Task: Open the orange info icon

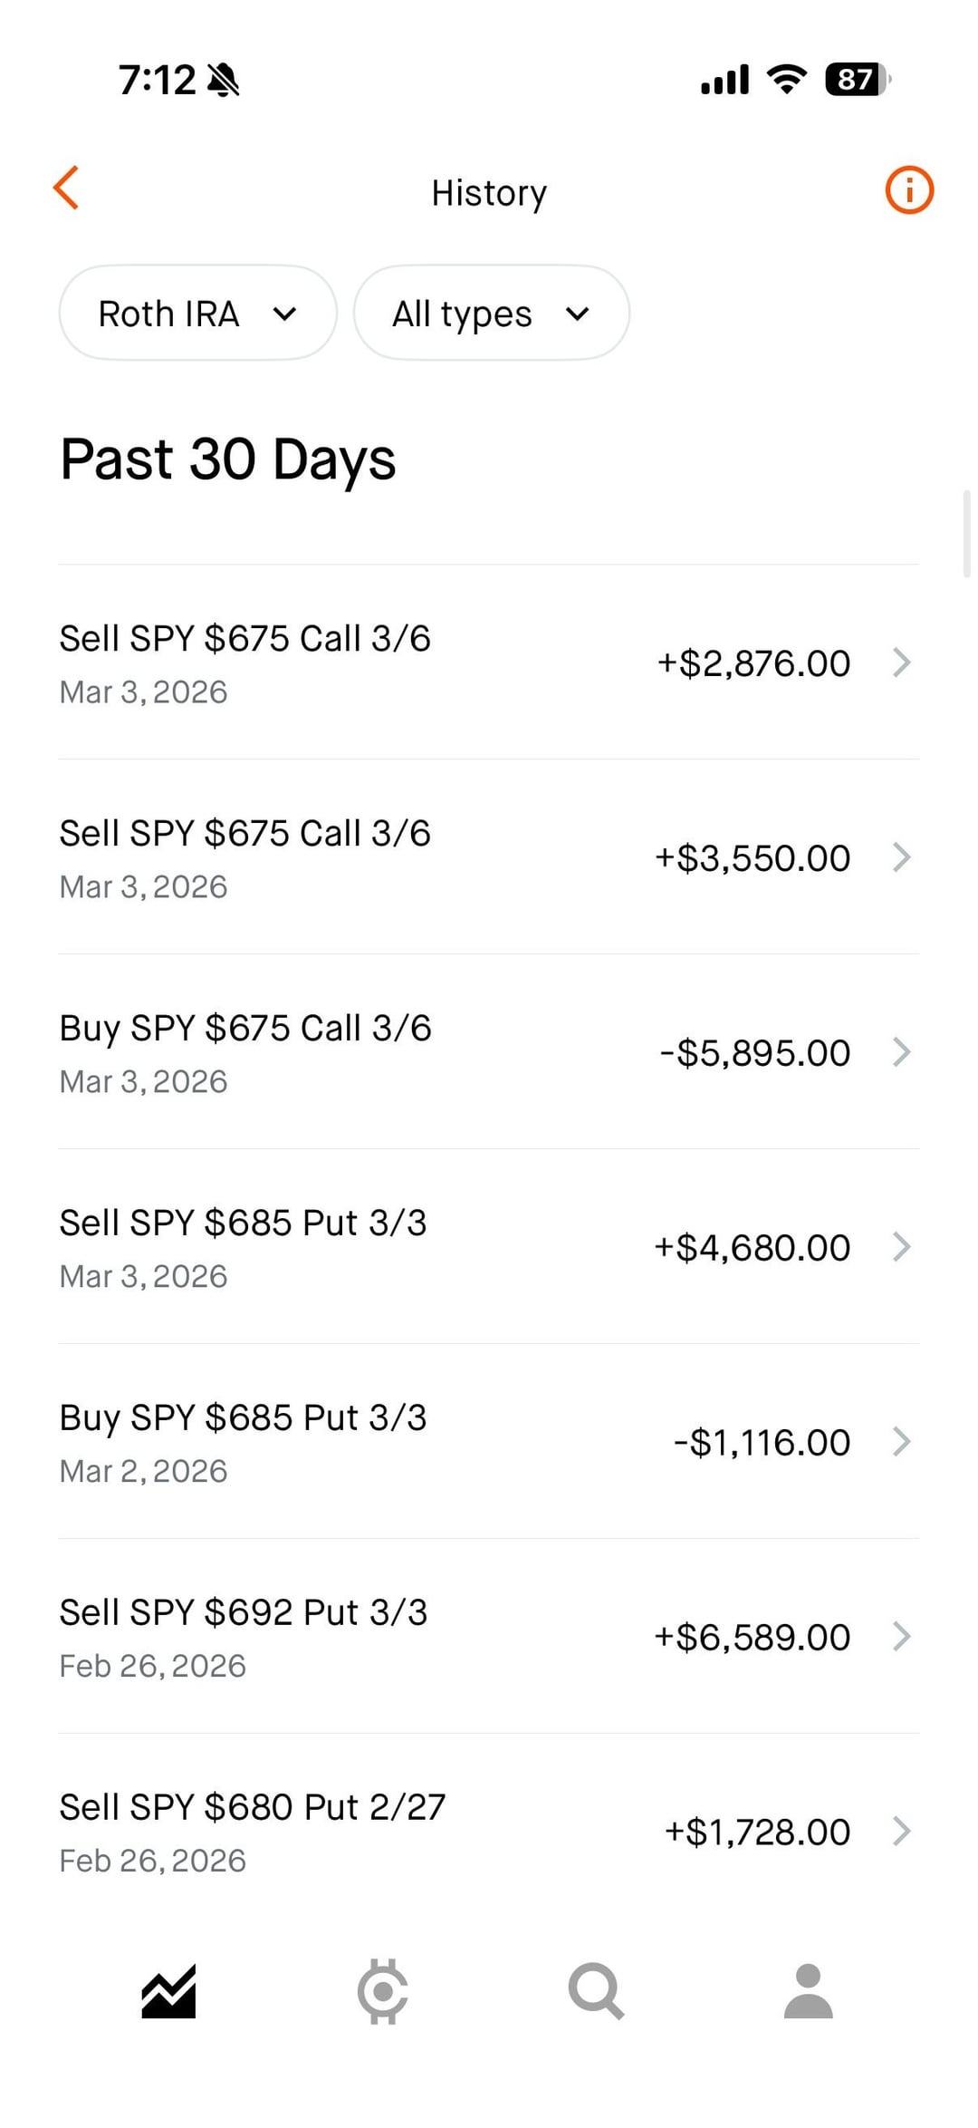Action: 908,190
